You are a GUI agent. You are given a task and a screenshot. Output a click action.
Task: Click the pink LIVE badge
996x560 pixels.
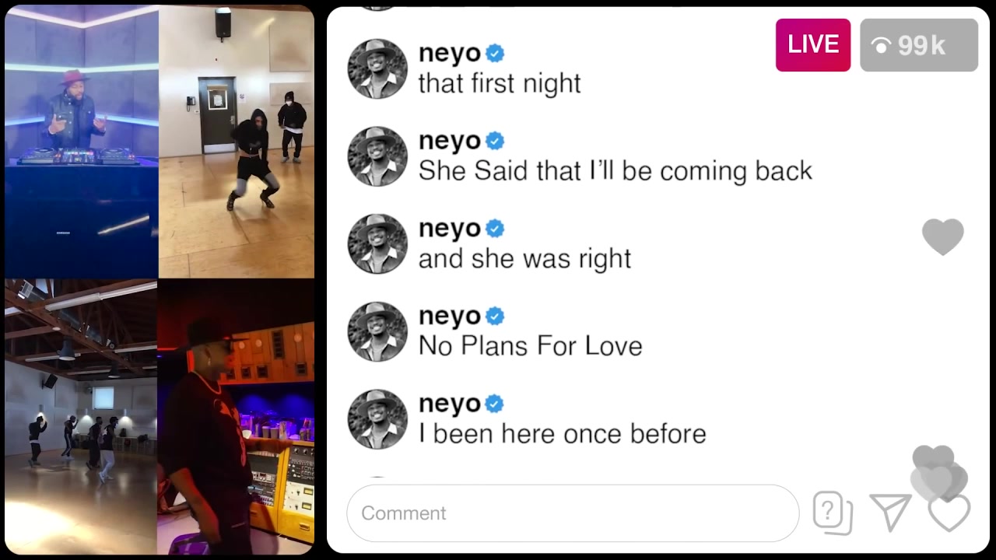(x=813, y=45)
